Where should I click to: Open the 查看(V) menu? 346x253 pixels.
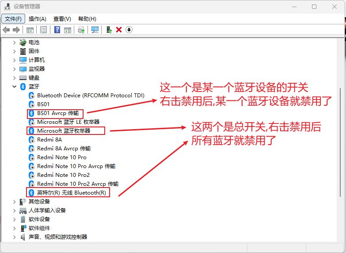point(62,19)
